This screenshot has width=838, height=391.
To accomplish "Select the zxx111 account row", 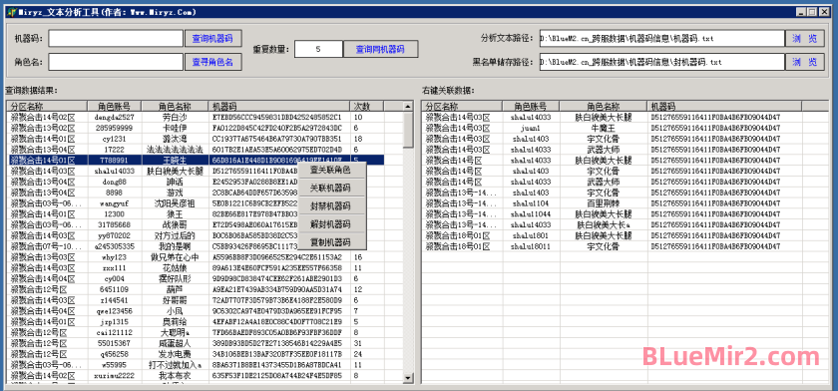I will click(196, 267).
